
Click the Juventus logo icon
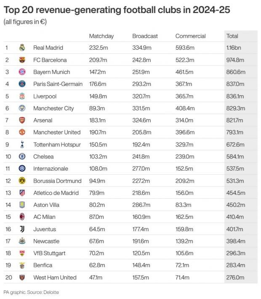[22, 229]
